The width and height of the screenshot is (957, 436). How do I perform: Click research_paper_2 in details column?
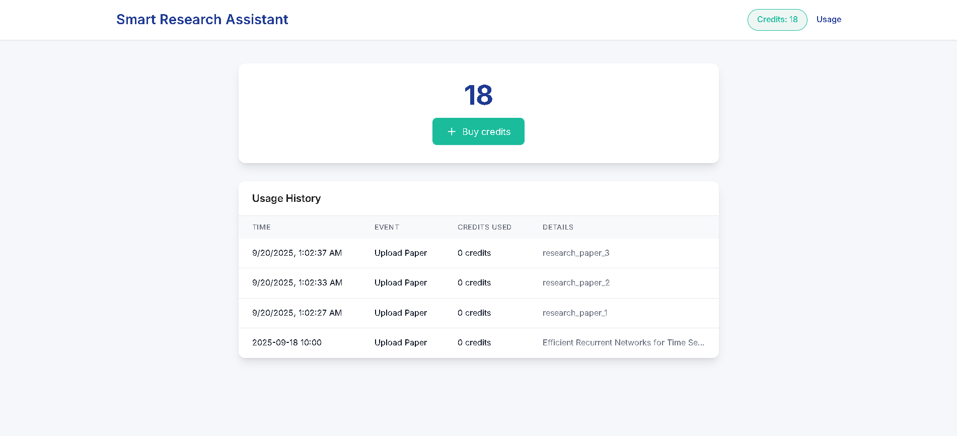click(x=576, y=283)
